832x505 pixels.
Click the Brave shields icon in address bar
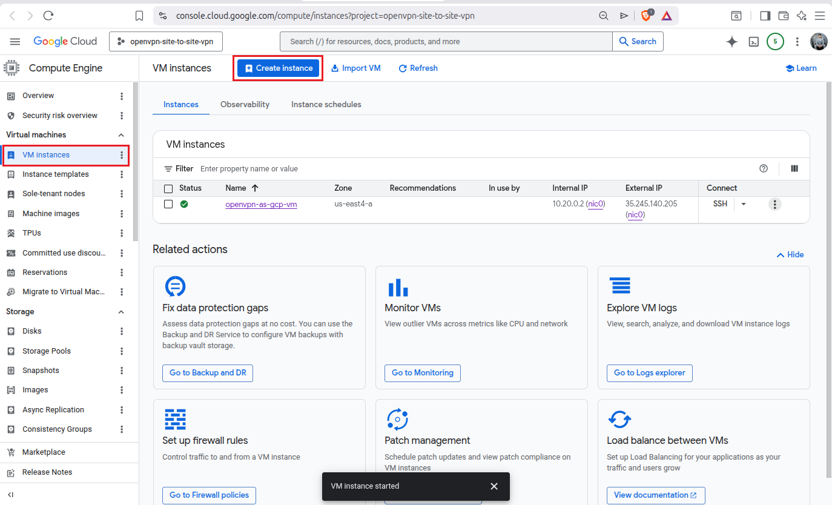point(646,15)
